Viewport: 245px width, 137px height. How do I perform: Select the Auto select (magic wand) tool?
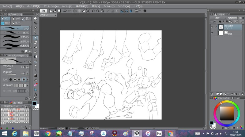point(36,28)
